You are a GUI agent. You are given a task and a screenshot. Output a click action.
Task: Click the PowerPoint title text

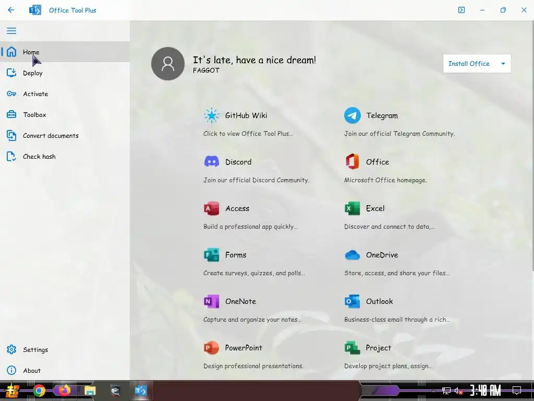coord(244,348)
